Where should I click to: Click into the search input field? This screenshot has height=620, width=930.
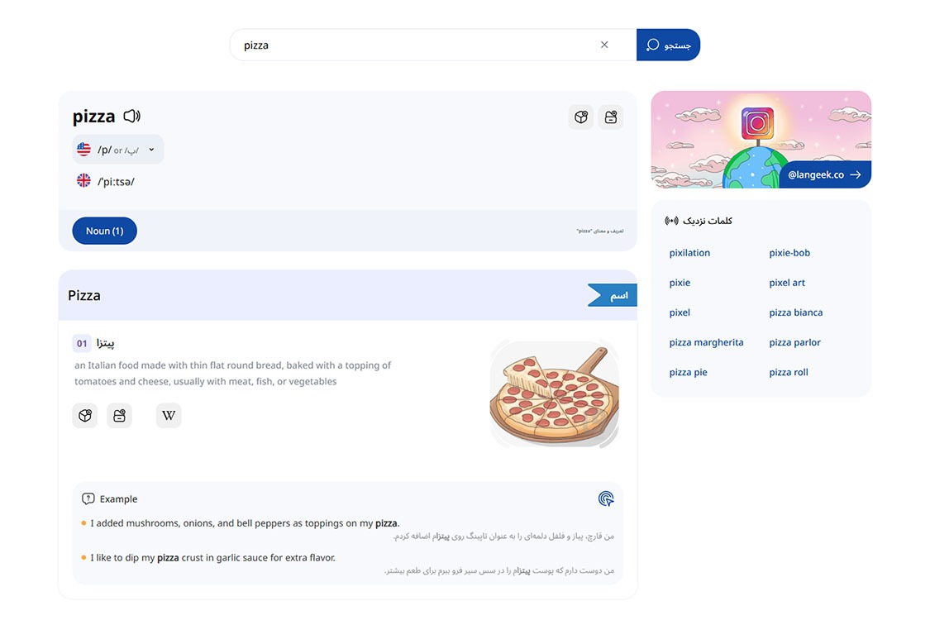(x=413, y=45)
